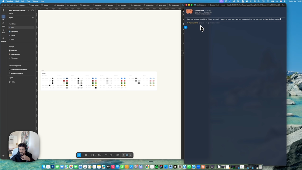
Task: Open the File panel in Figma sidebar
Action: tap(3, 17)
